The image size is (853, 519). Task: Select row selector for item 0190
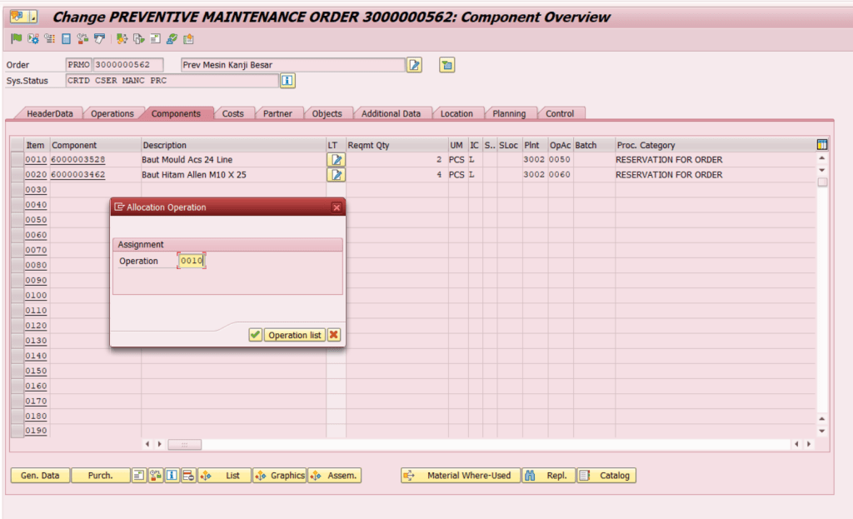(x=17, y=431)
